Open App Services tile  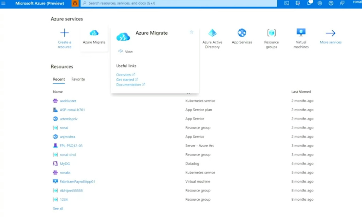(242, 36)
